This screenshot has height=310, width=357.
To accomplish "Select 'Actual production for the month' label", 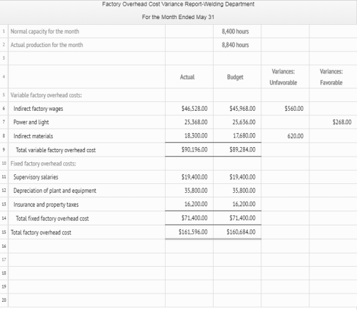I will pos(47,45).
